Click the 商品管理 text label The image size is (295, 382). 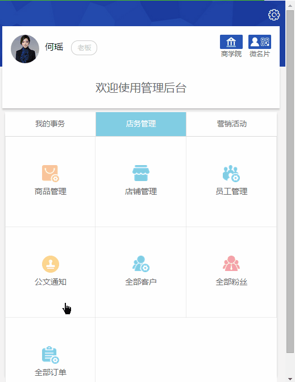(x=51, y=191)
